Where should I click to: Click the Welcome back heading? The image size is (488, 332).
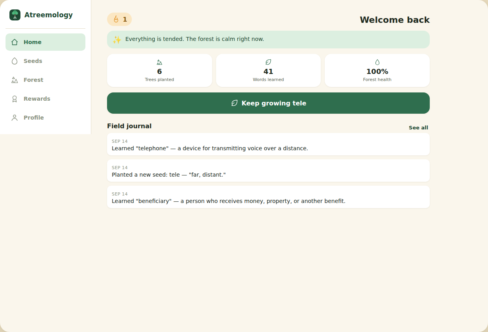coord(395,20)
